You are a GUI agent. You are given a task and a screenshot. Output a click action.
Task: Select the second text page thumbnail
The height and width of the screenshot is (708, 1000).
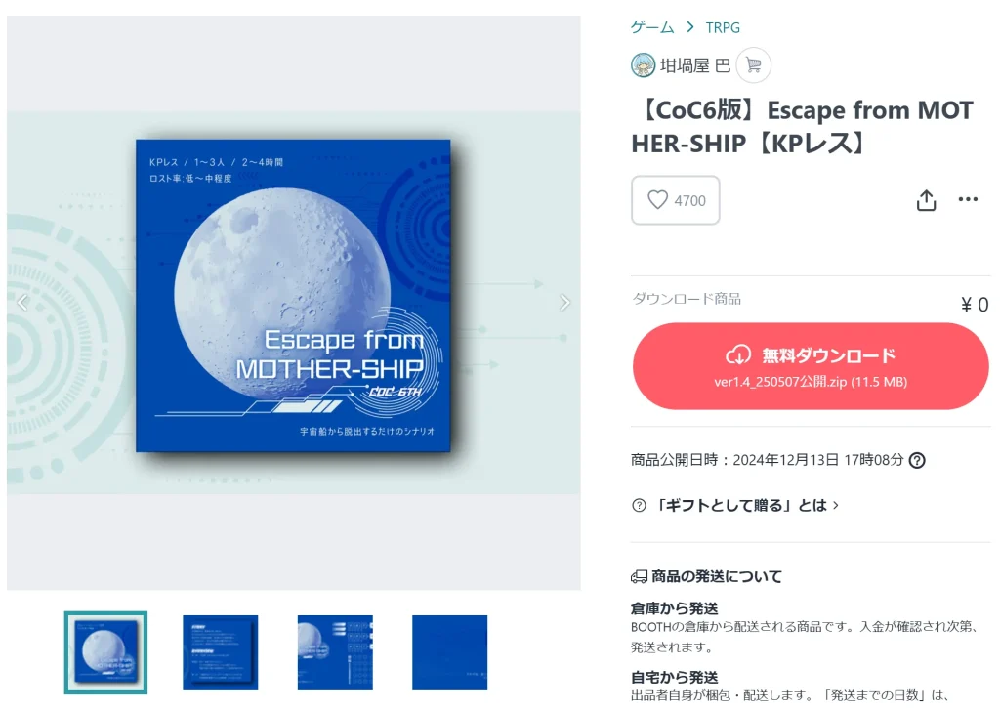[221, 652]
